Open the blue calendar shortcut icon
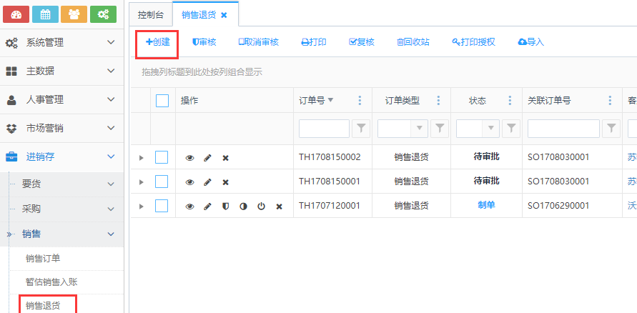The image size is (637, 313). (46, 14)
